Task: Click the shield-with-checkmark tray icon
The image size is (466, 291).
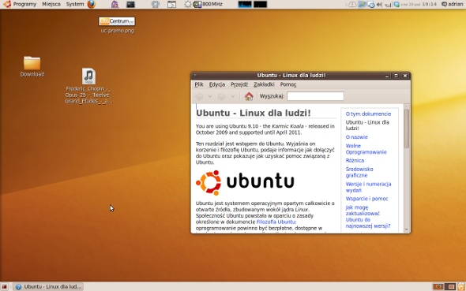Action: click(396, 5)
